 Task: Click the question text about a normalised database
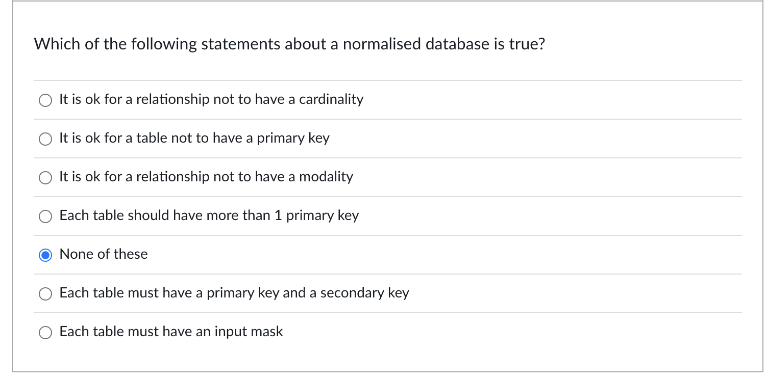point(289,44)
